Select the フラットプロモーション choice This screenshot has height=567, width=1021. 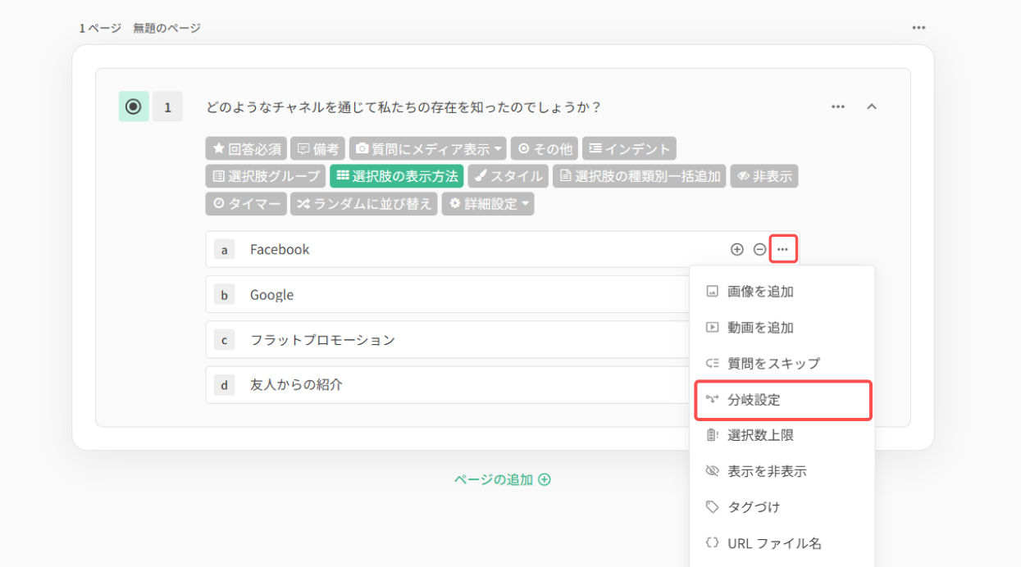pyautogui.click(x=322, y=340)
